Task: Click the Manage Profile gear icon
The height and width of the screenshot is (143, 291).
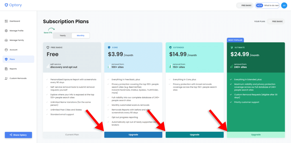Action: [6, 31]
